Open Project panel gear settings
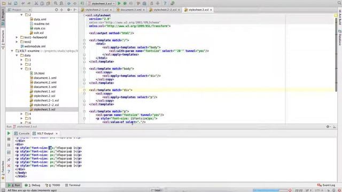342x192 pixels. pos(69,10)
